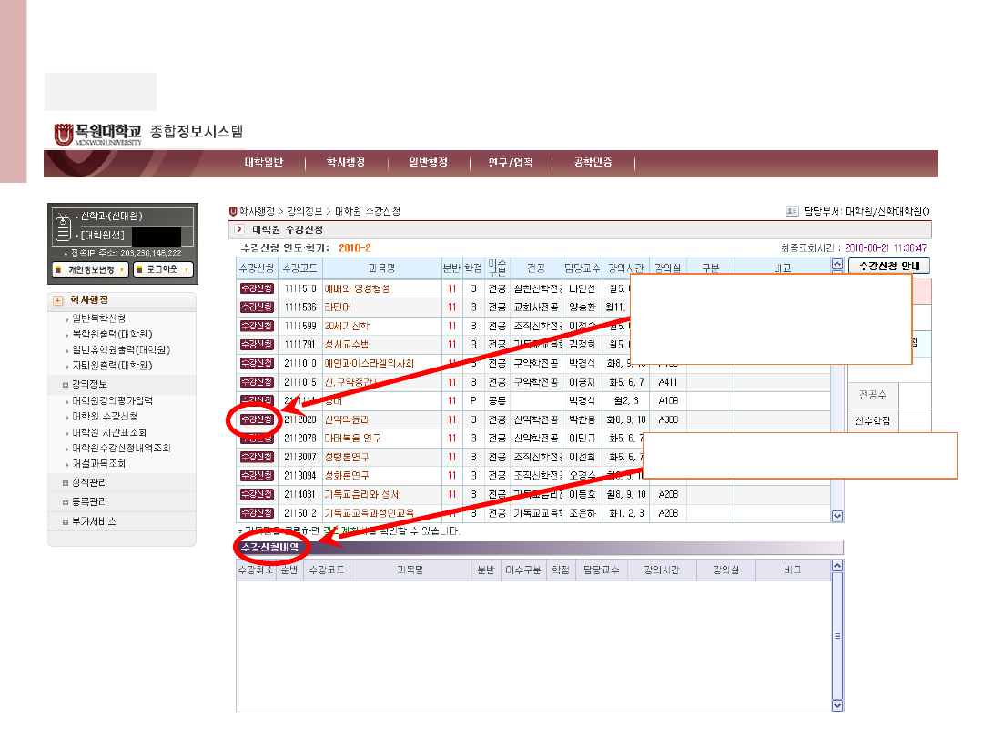
Task: Open the 공학인증 top menu
Action: (x=593, y=163)
